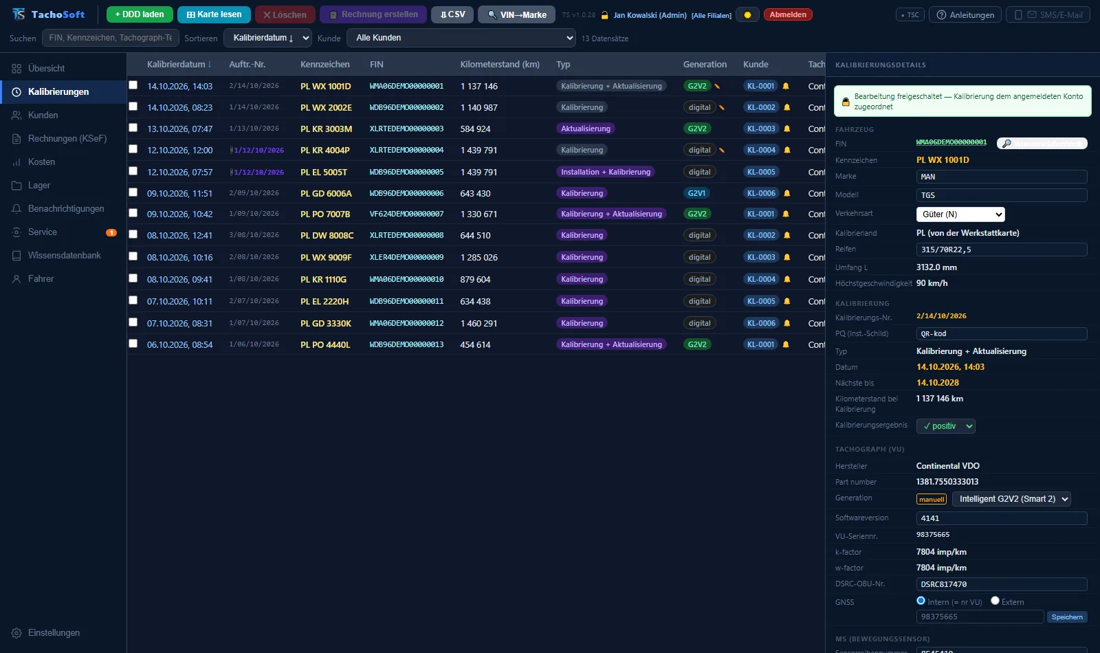Open the Kalibrierungsergebnis positiv dropdown
The height and width of the screenshot is (653, 1100).
click(x=946, y=426)
